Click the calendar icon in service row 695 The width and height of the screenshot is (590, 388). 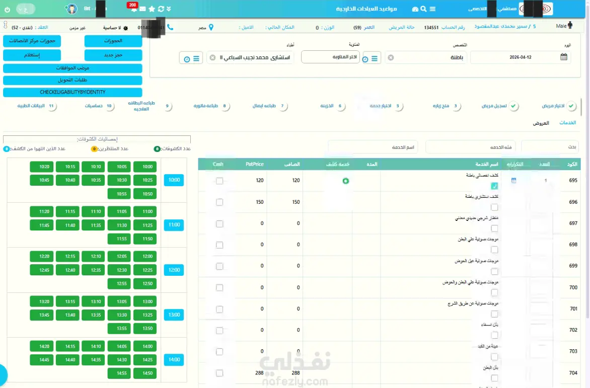tap(513, 181)
